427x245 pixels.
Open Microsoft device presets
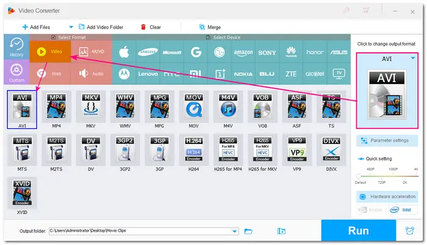[172, 52]
